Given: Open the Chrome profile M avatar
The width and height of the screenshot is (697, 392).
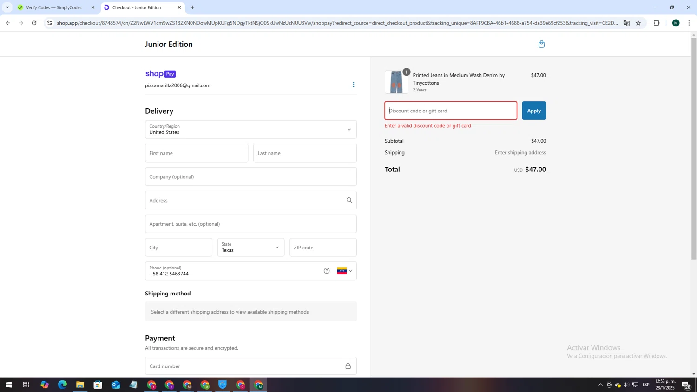Looking at the screenshot, I should pos(676,23).
